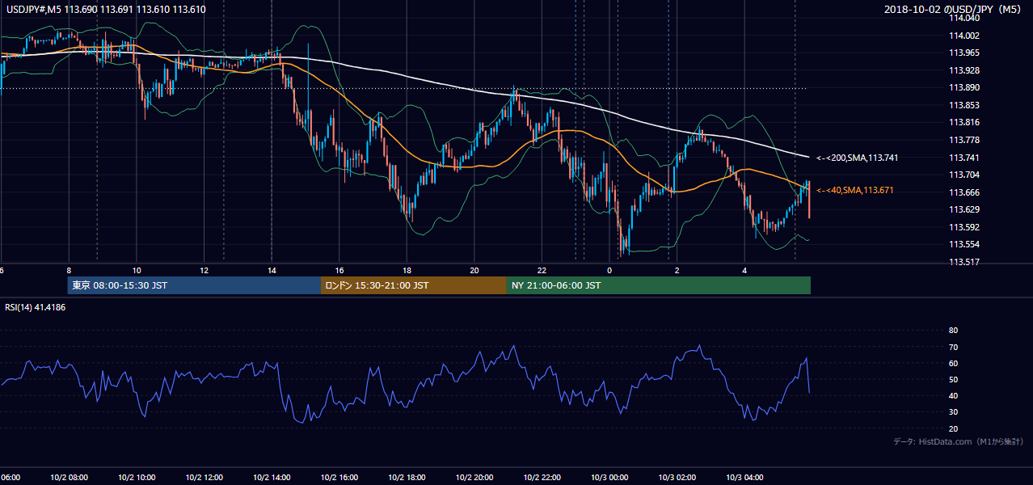Screen dimensions: 1033x485
Task: Click the 10/2 22:00 time axis label
Action: tap(542, 478)
